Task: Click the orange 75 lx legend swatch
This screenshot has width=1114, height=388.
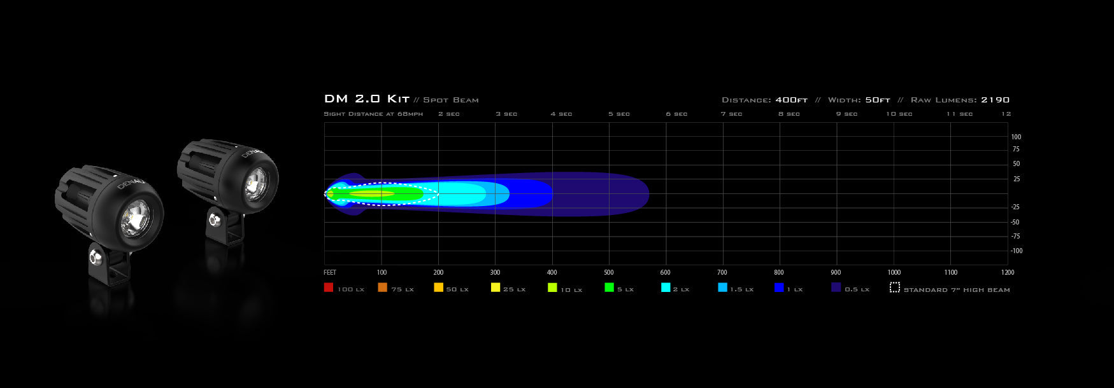Action: pyautogui.click(x=382, y=288)
